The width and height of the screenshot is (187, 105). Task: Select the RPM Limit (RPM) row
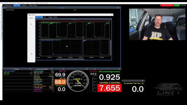pos(44,71)
